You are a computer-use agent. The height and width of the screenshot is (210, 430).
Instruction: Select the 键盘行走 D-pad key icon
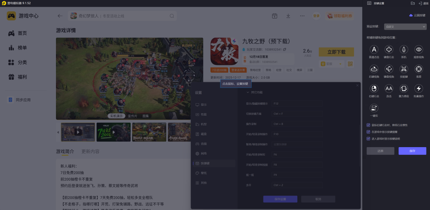(x=389, y=50)
